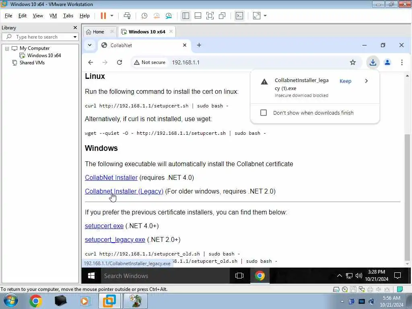Send Ctrl+Alt+Del to the virtual machine icon
Image resolution: width=412 pixels, height=309 pixels.
[127, 16]
